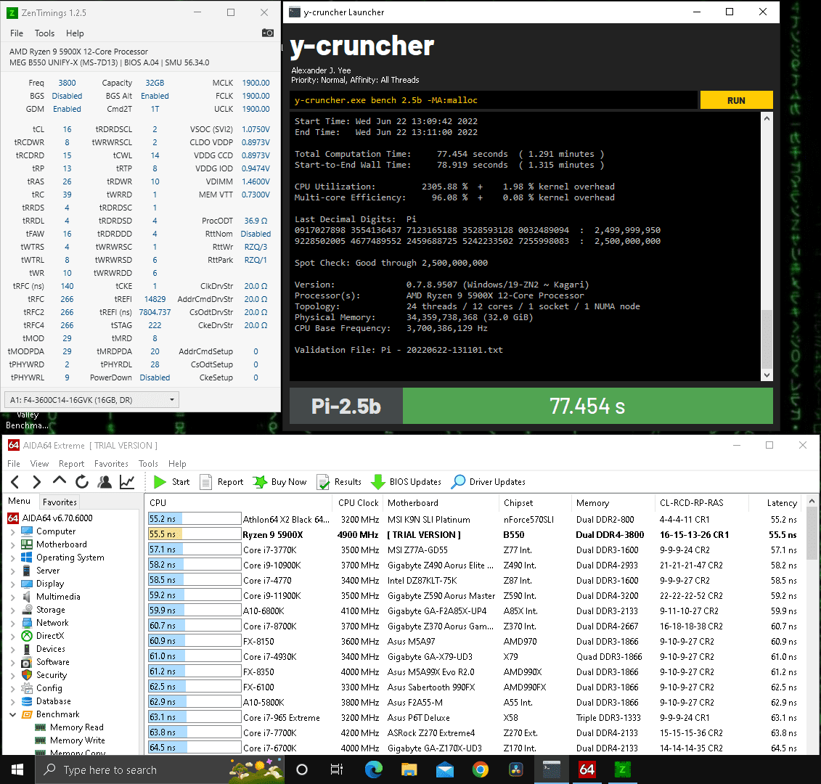Click the AIDA64 up-level arrow icon

pyautogui.click(x=60, y=481)
